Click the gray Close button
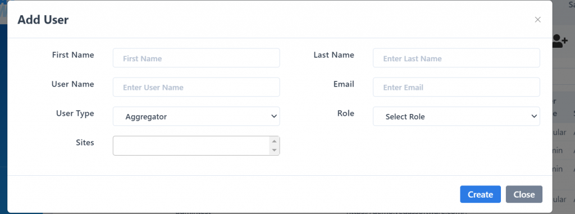This screenshot has width=575, height=214. [524, 194]
